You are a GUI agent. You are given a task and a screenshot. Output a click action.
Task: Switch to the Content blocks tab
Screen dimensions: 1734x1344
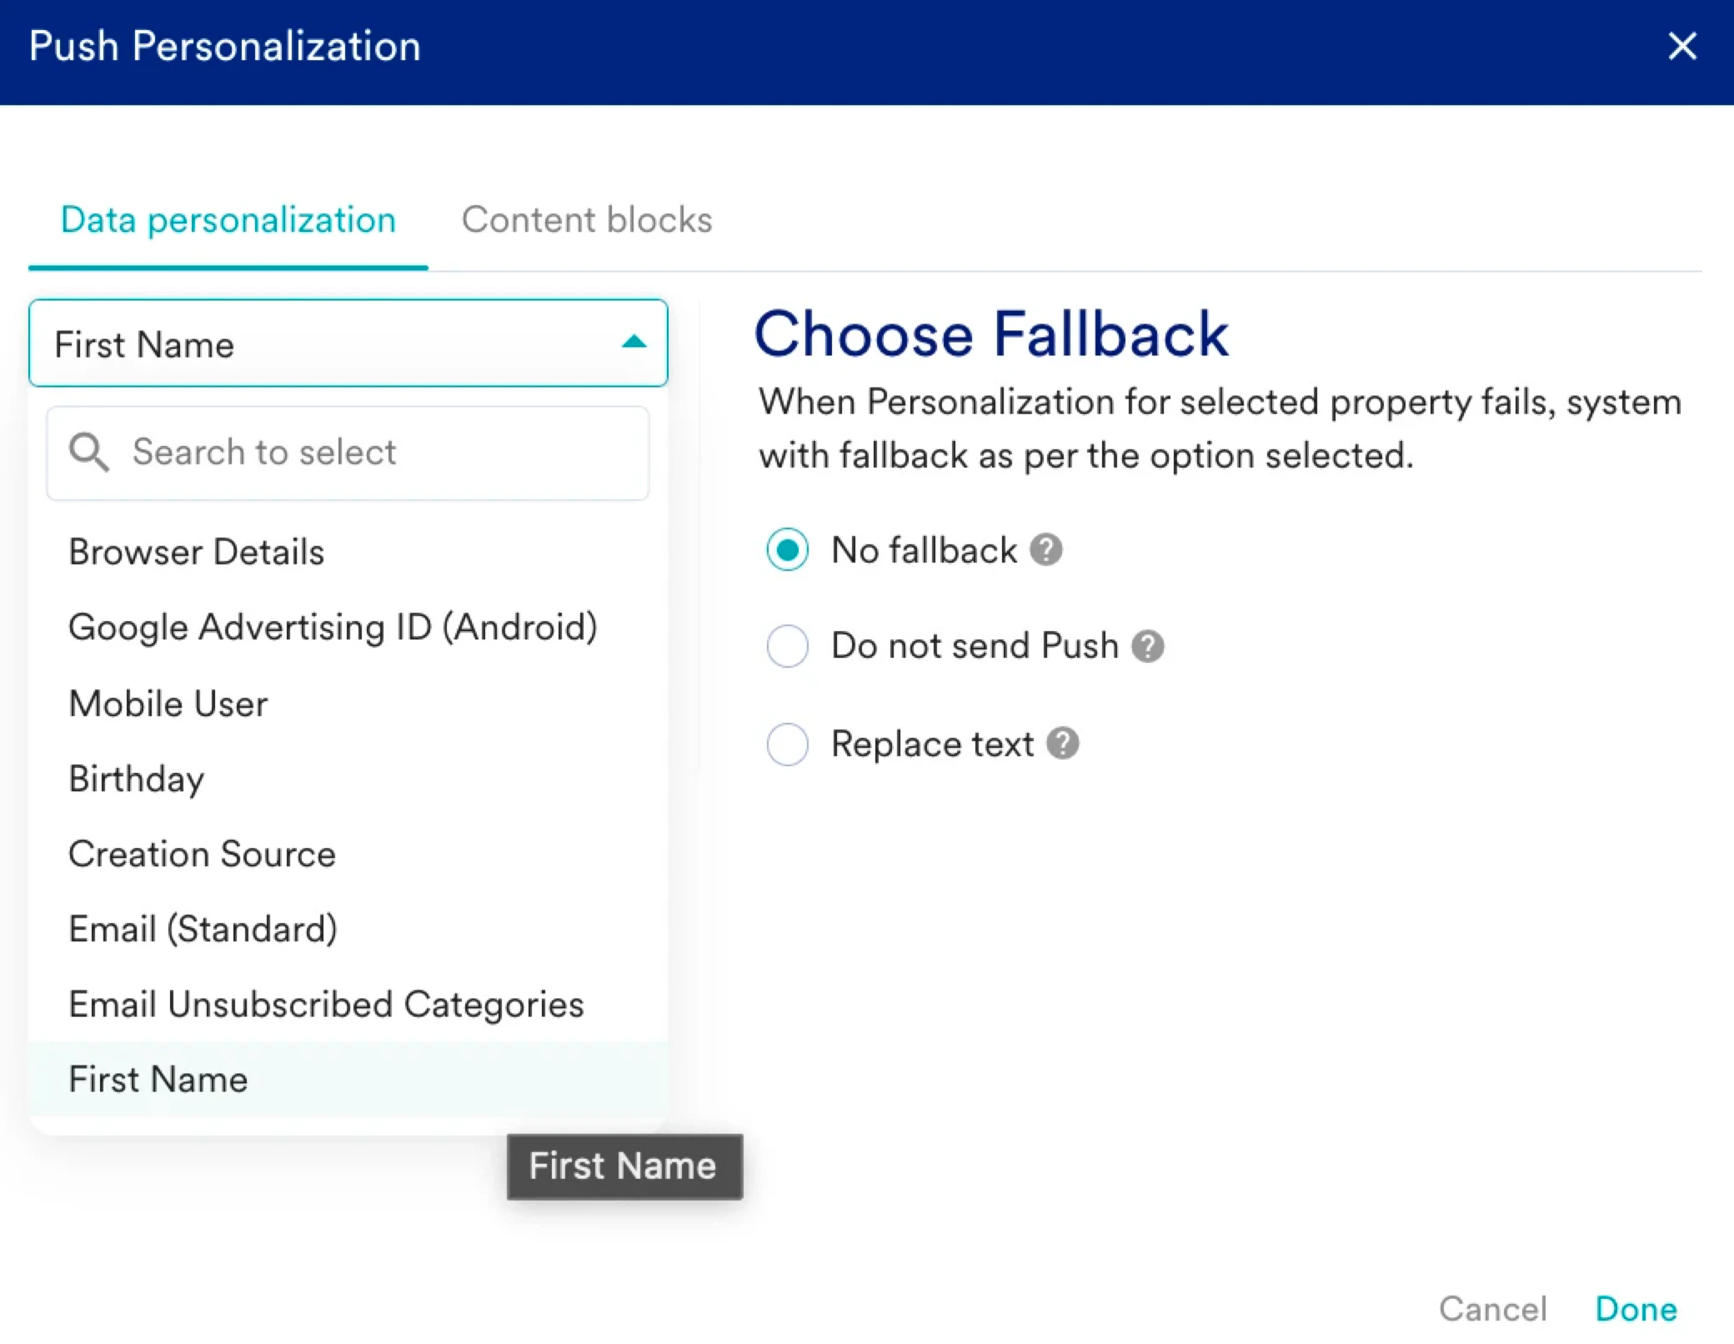tap(587, 220)
